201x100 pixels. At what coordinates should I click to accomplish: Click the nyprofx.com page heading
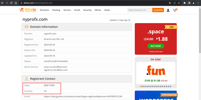[35, 19]
